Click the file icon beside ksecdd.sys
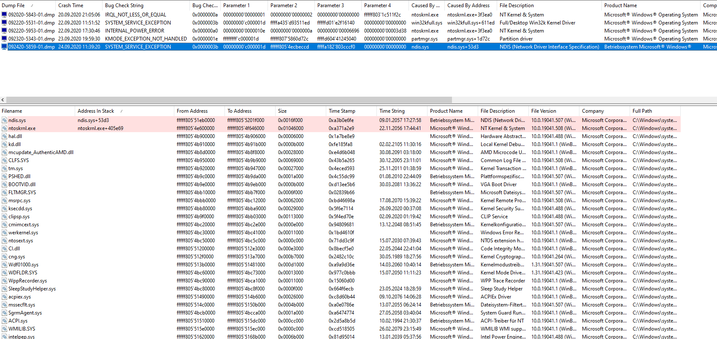 [x=4, y=209]
